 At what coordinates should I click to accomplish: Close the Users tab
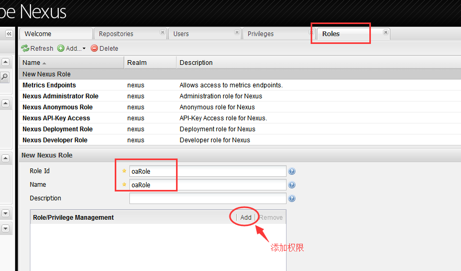click(x=237, y=32)
